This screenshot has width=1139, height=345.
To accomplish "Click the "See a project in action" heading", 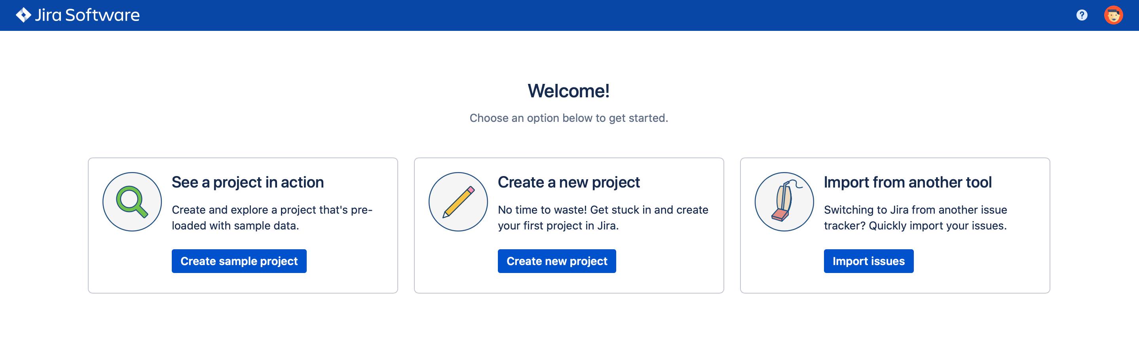I will (x=248, y=182).
